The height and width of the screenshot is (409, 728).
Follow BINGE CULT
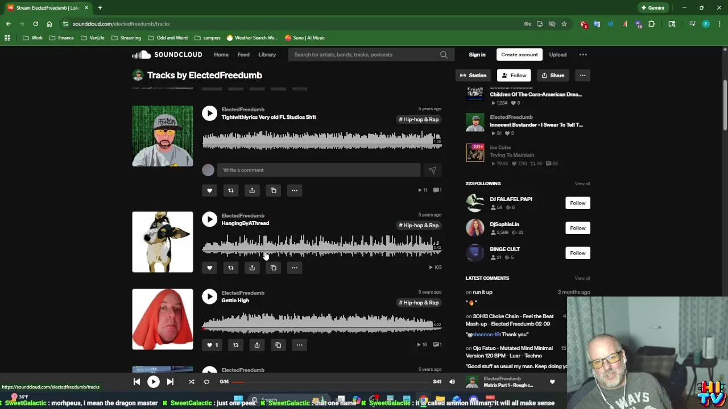click(x=578, y=253)
